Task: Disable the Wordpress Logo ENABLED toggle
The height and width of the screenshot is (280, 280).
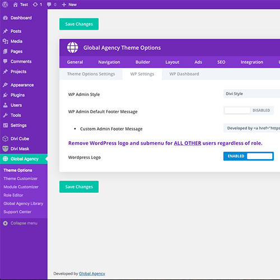Action: [249, 156]
